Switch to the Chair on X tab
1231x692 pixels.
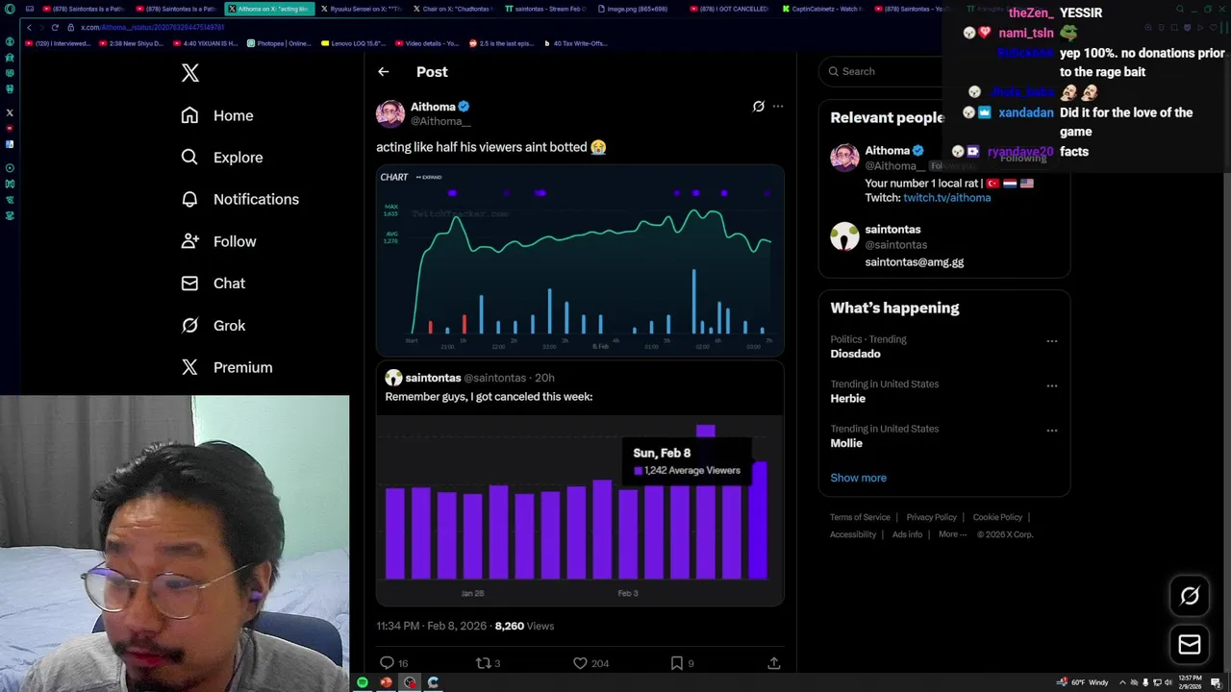454,9
